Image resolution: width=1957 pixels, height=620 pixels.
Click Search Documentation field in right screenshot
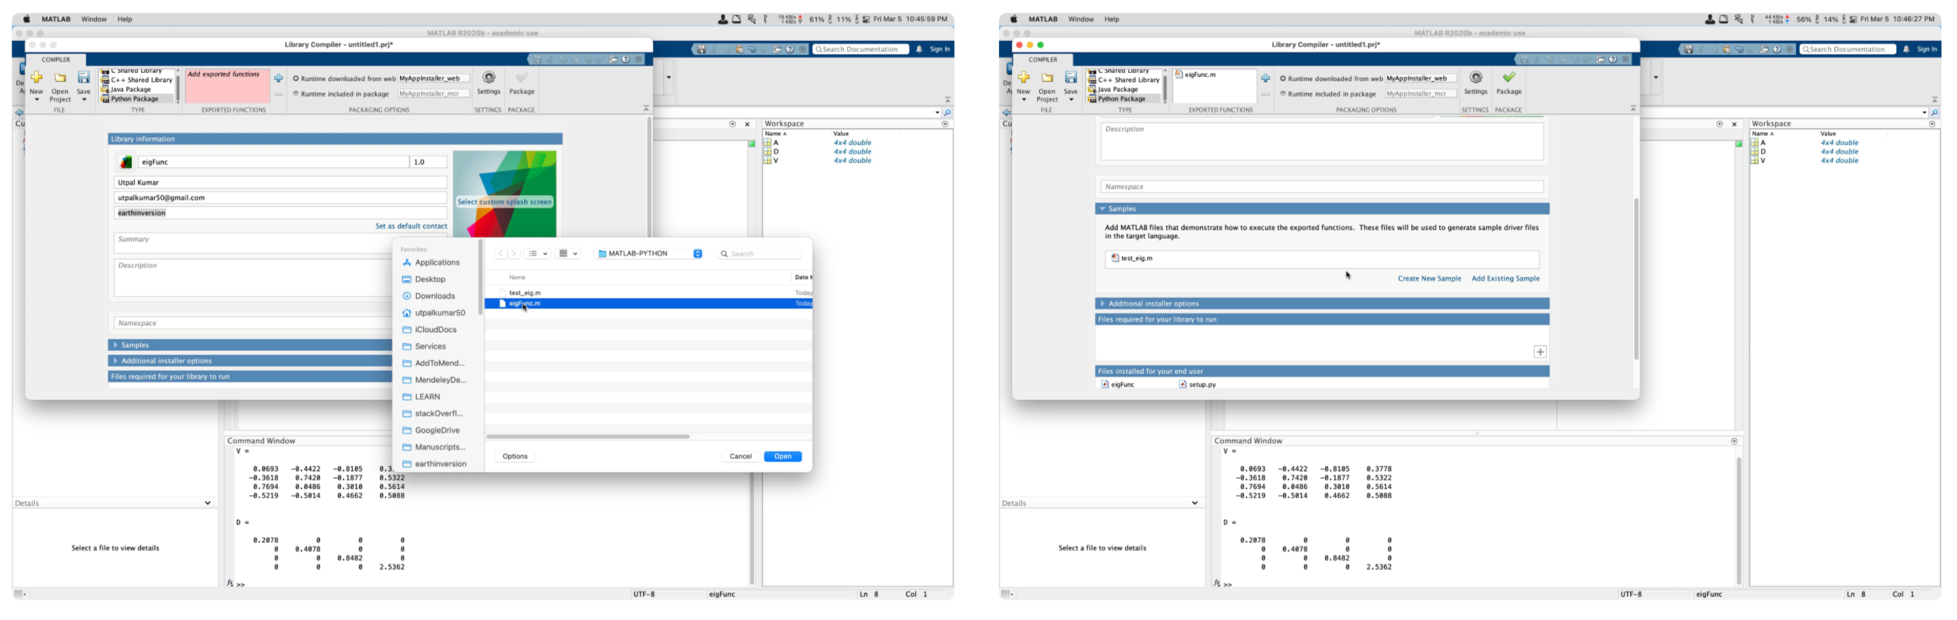[x=1848, y=49]
